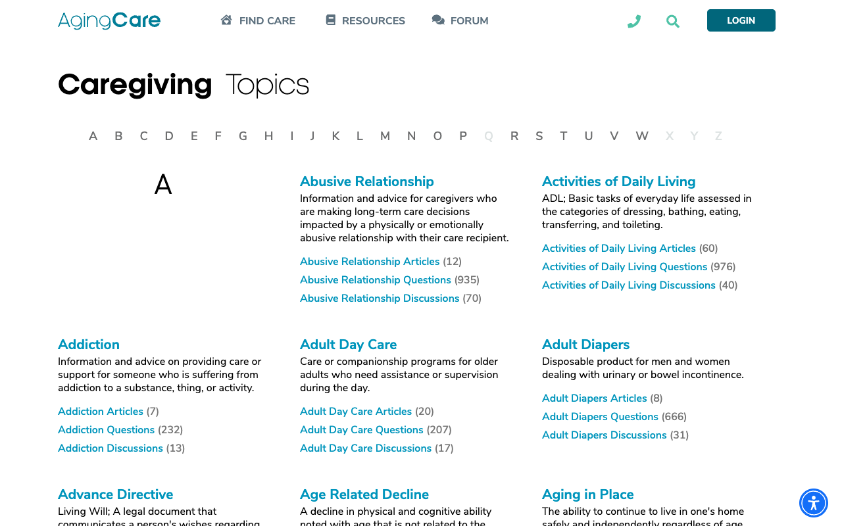Jump to letter A topics
Image resolution: width=842 pixels, height=526 pixels.
coord(93,136)
